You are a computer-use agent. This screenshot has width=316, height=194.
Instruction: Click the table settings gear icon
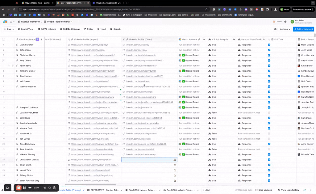(x=275, y=29)
